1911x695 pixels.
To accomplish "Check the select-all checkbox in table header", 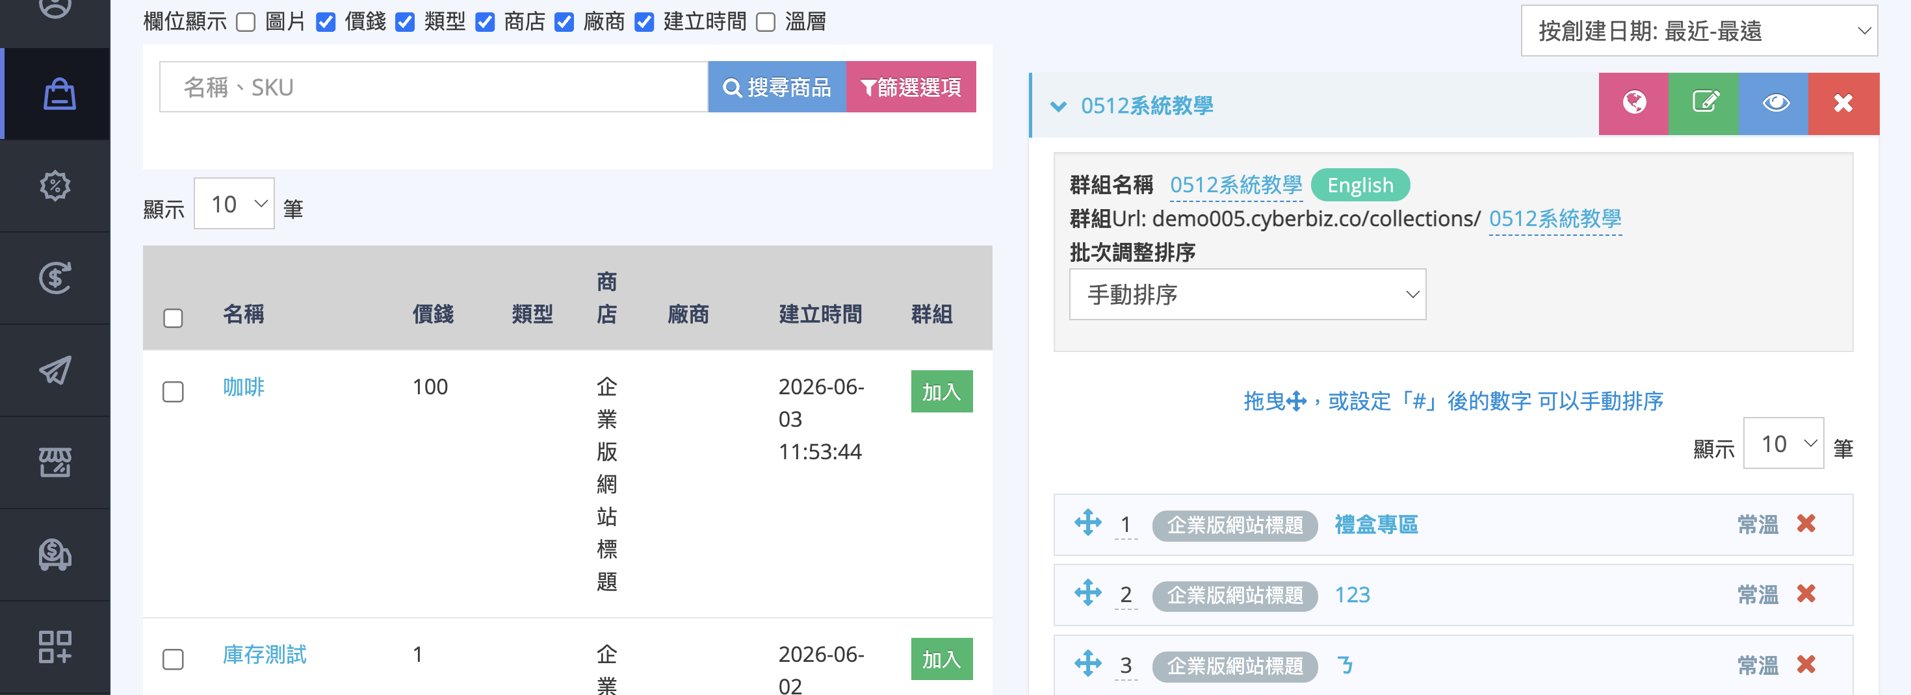I will point(173,318).
